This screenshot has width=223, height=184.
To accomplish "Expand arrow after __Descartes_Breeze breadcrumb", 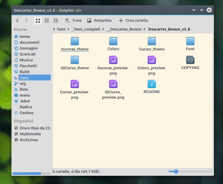I will click(144, 29).
